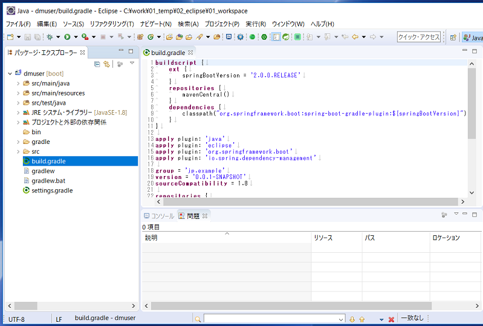Open the プロジェクト(P) menu
The height and width of the screenshot is (326, 483).
(x=222, y=24)
